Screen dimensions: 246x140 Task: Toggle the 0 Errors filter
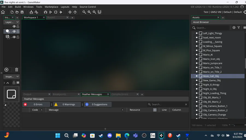(x=36, y=104)
